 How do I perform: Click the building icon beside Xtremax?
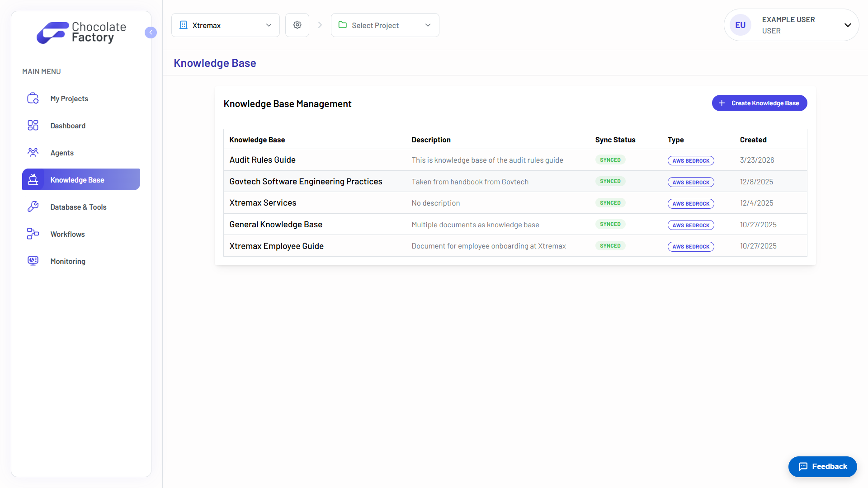[x=183, y=25]
